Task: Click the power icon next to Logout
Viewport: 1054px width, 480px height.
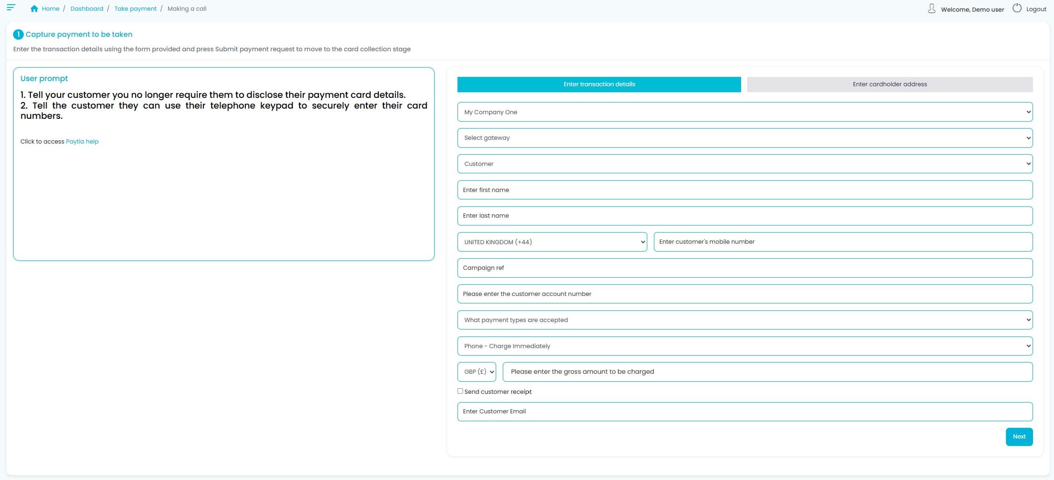Action: (x=1017, y=8)
